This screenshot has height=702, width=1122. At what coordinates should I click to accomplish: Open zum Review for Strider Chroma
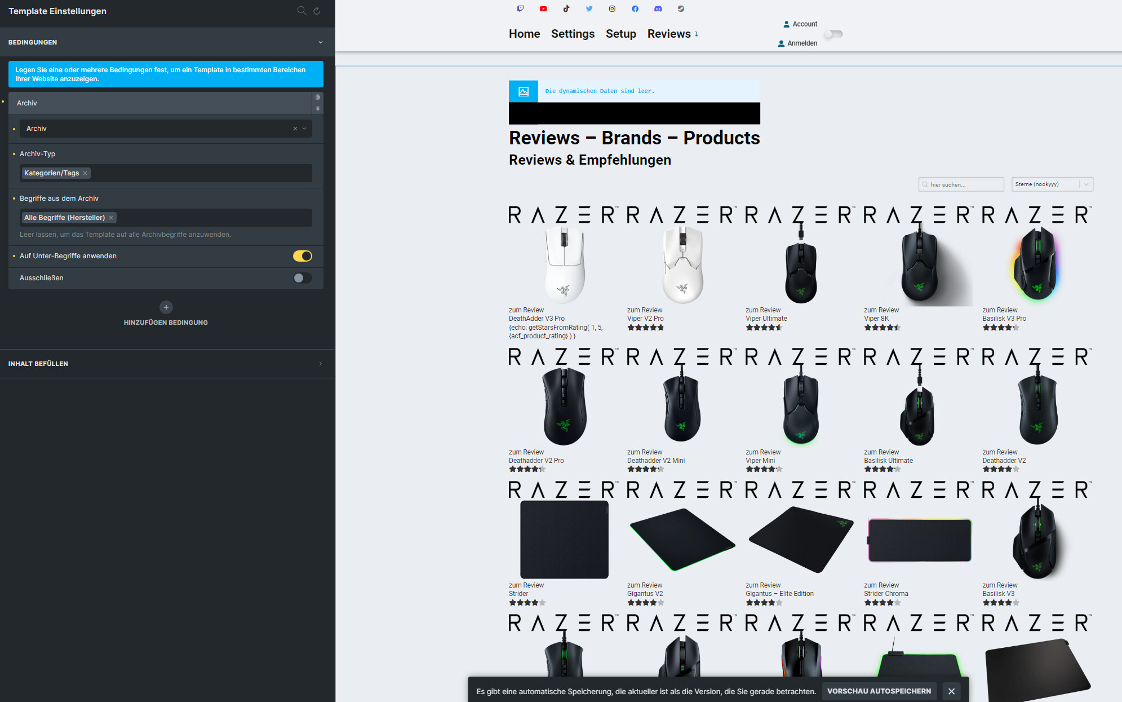coord(881,585)
